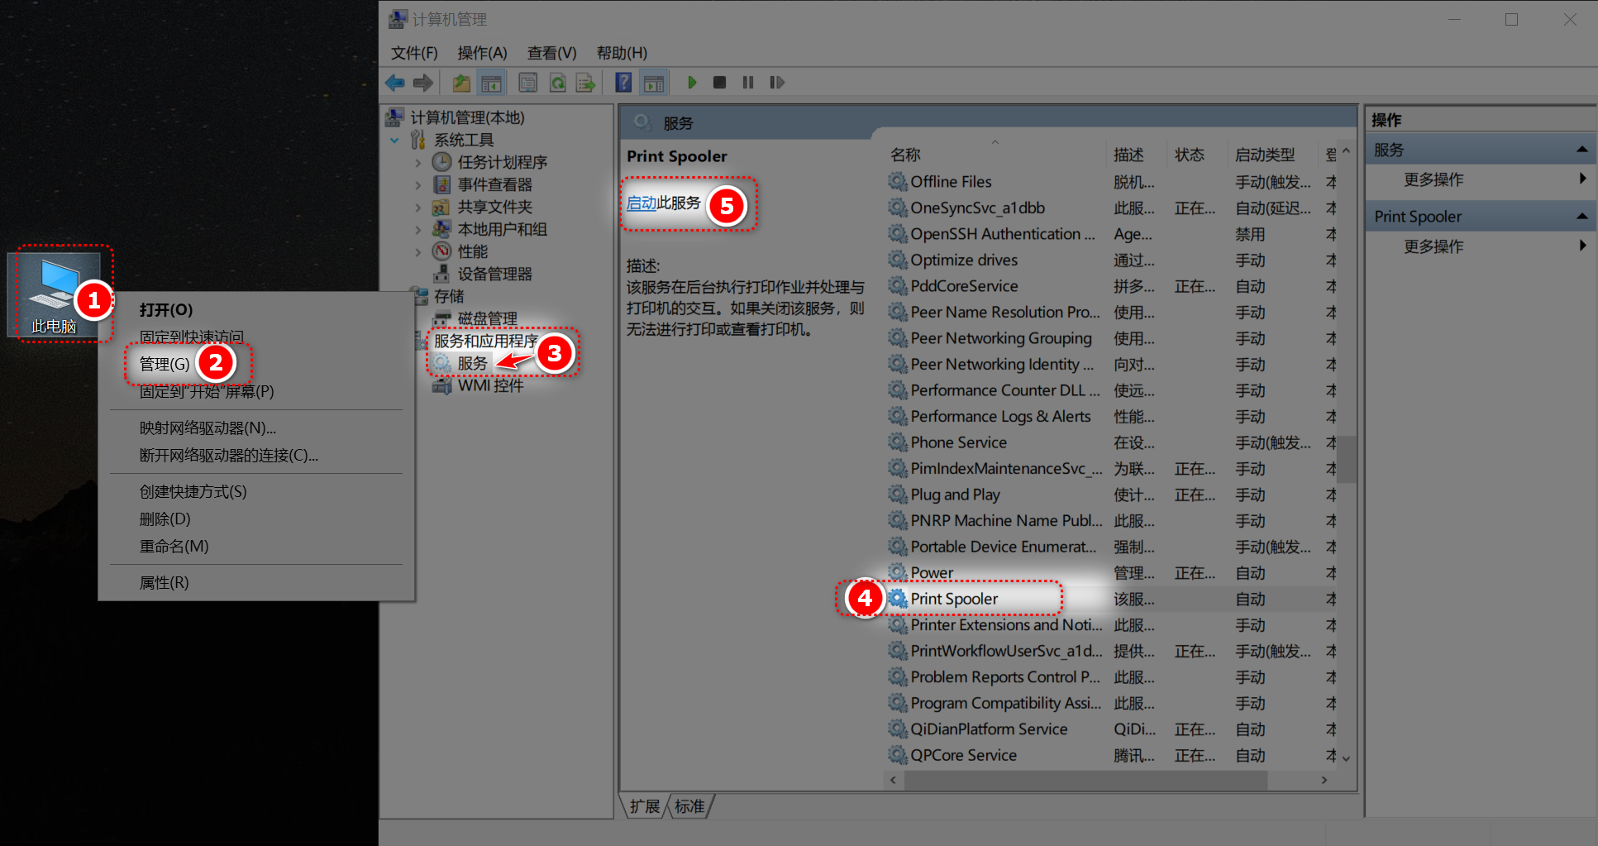Switch to the 扩展 tab
The image size is (1598, 846).
coord(644,806)
